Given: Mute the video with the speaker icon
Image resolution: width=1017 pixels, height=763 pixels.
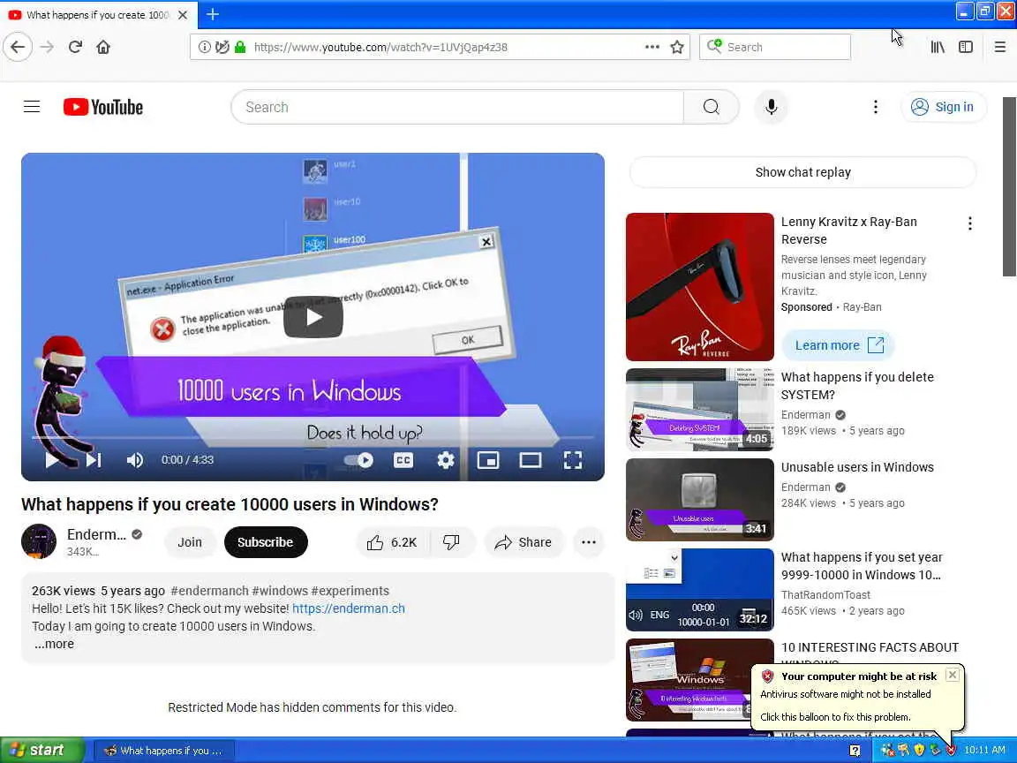Looking at the screenshot, I should (135, 460).
